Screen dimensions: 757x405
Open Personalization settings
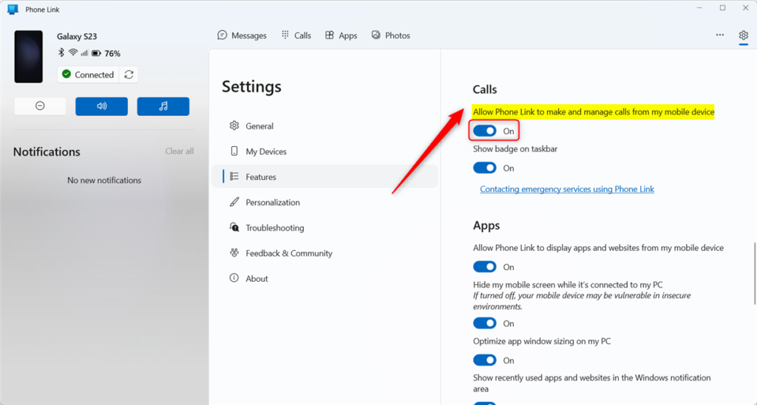point(325,202)
